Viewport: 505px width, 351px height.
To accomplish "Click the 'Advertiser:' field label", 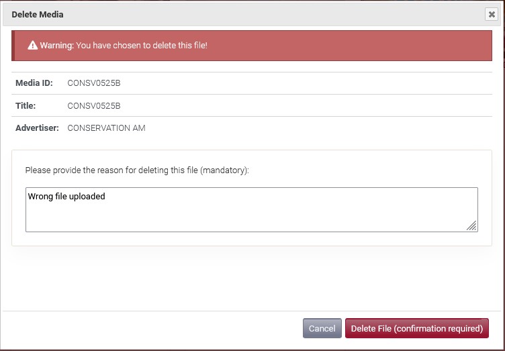I will [37, 128].
